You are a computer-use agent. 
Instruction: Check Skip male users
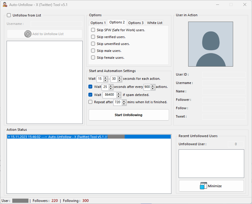[93, 51]
